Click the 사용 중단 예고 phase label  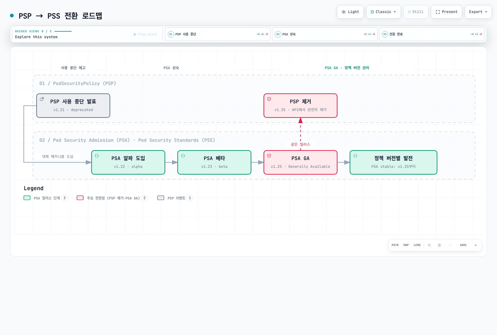coord(73,68)
